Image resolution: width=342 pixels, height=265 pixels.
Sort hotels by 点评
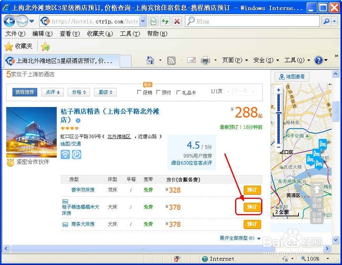tap(52, 92)
